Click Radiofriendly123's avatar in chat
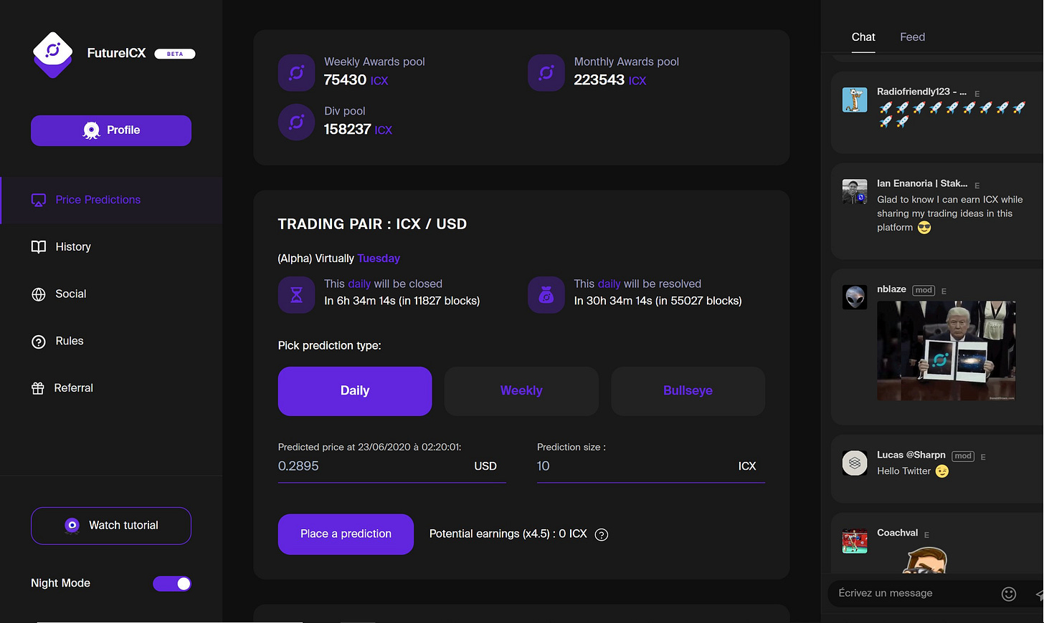The width and height of the screenshot is (1044, 623). pos(855,100)
